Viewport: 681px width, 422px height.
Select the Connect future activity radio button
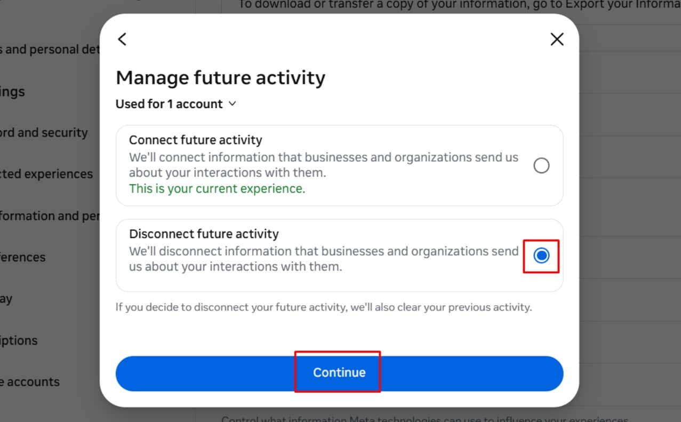(541, 166)
